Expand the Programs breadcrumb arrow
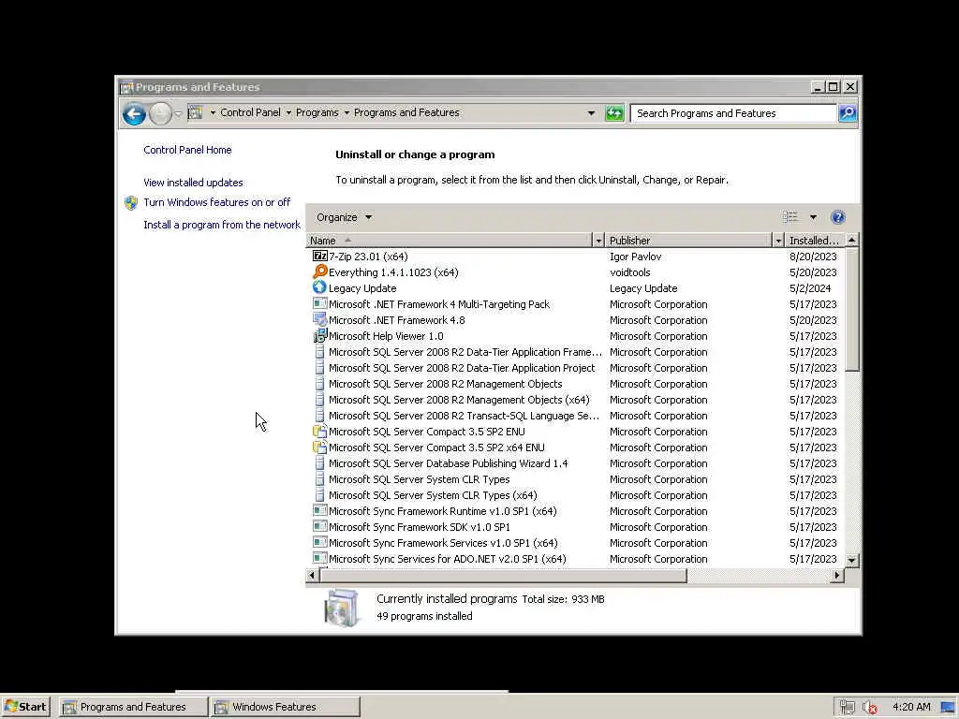 click(347, 112)
